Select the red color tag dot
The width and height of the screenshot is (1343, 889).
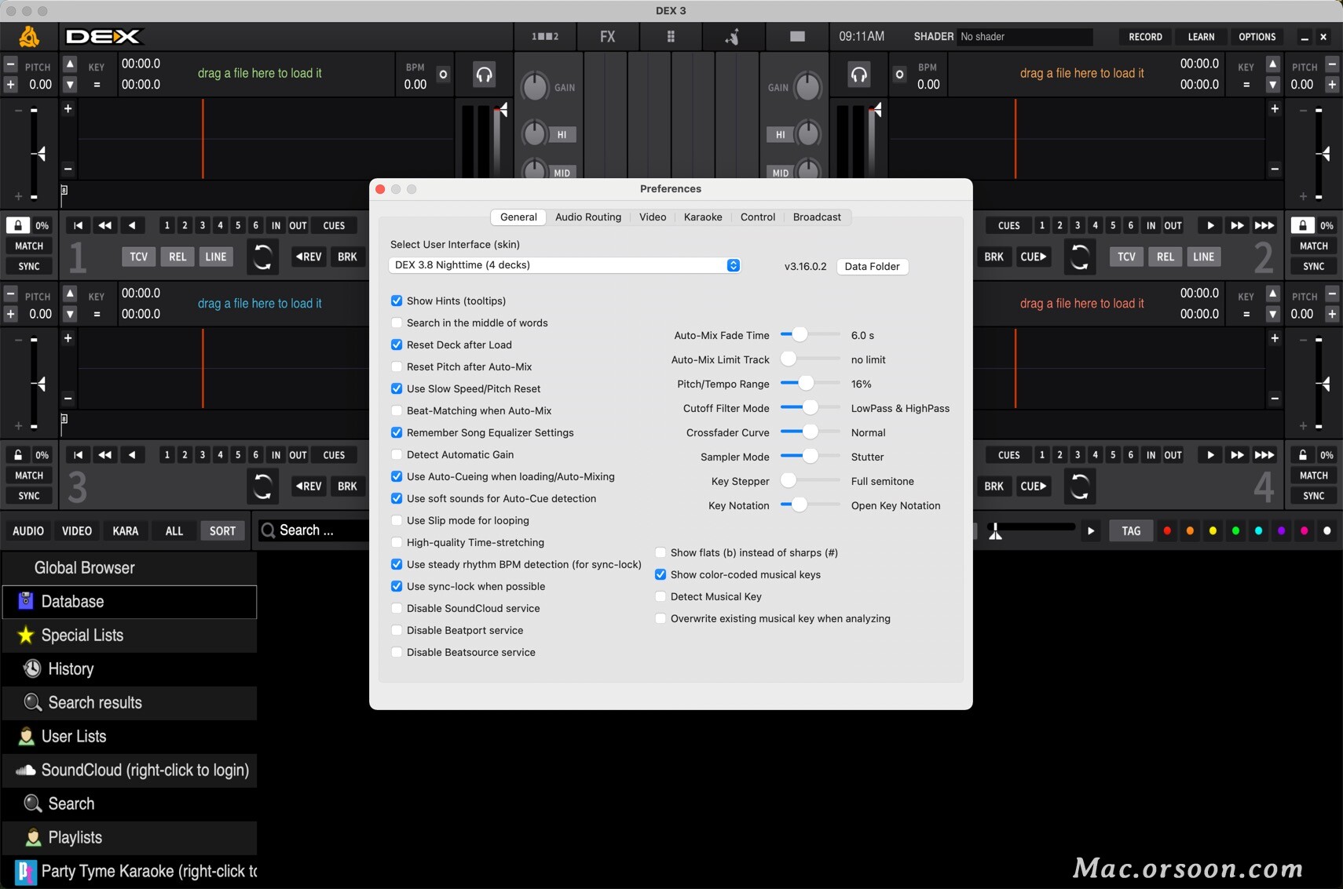(x=1167, y=531)
